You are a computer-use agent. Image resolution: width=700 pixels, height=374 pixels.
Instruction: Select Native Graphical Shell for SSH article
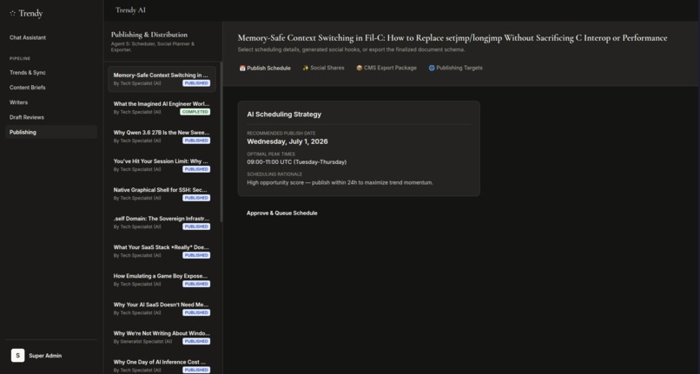tap(162, 194)
